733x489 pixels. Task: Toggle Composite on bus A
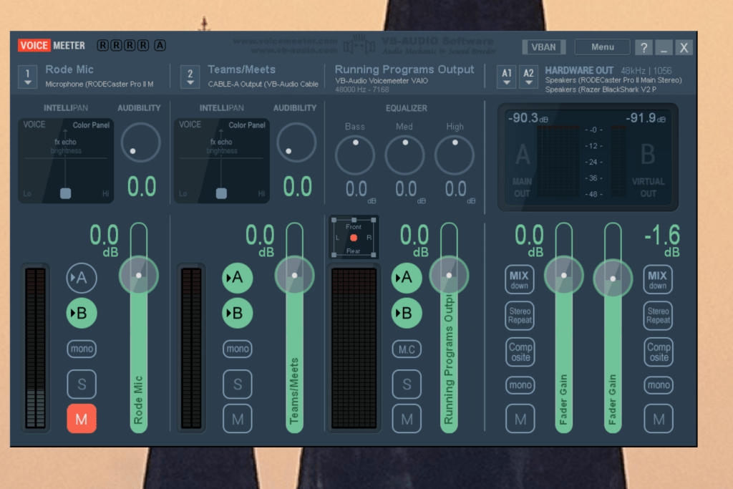pos(520,352)
